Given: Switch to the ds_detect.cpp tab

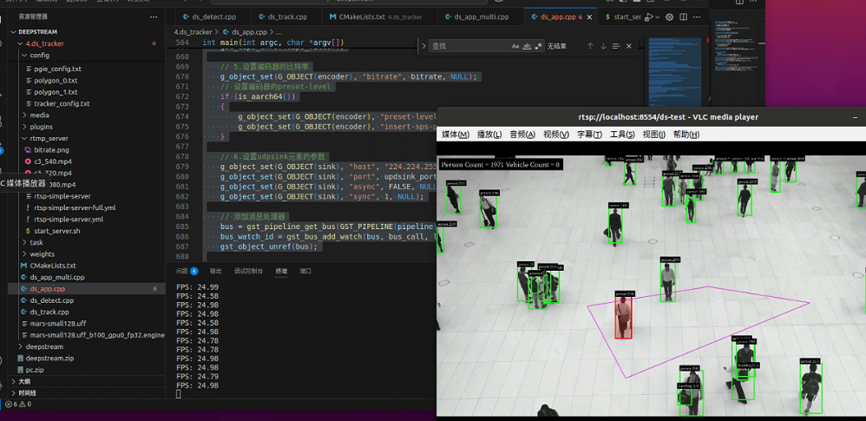Looking at the screenshot, I should pos(212,17).
